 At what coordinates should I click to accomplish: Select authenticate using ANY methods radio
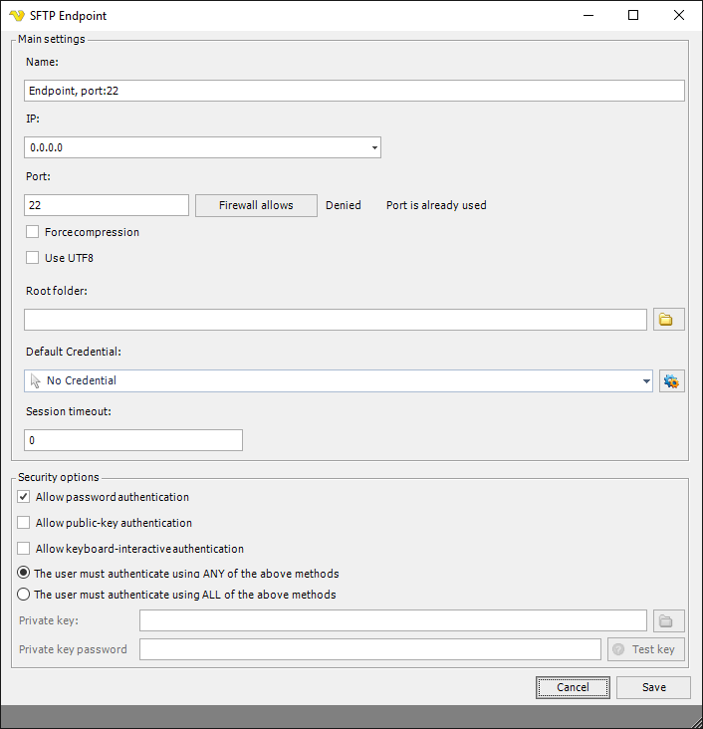24,574
